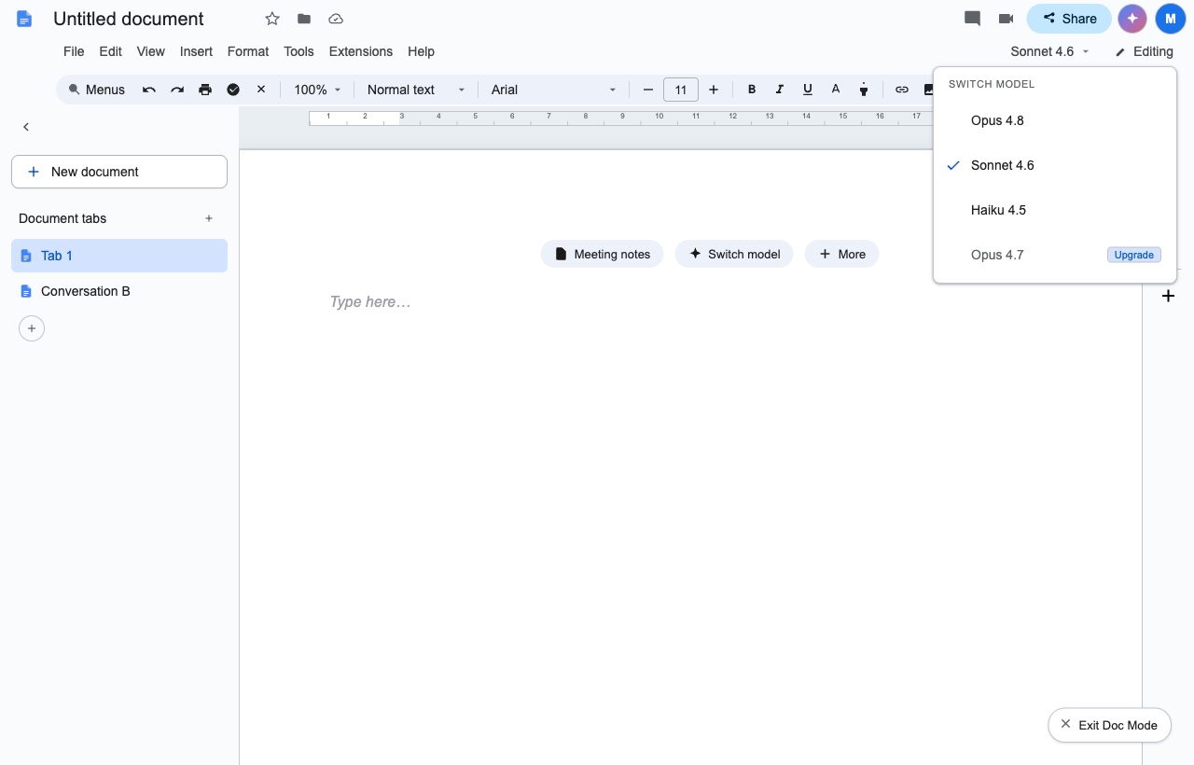Open the Insert menu
The height and width of the screenshot is (765, 1194).
(196, 51)
